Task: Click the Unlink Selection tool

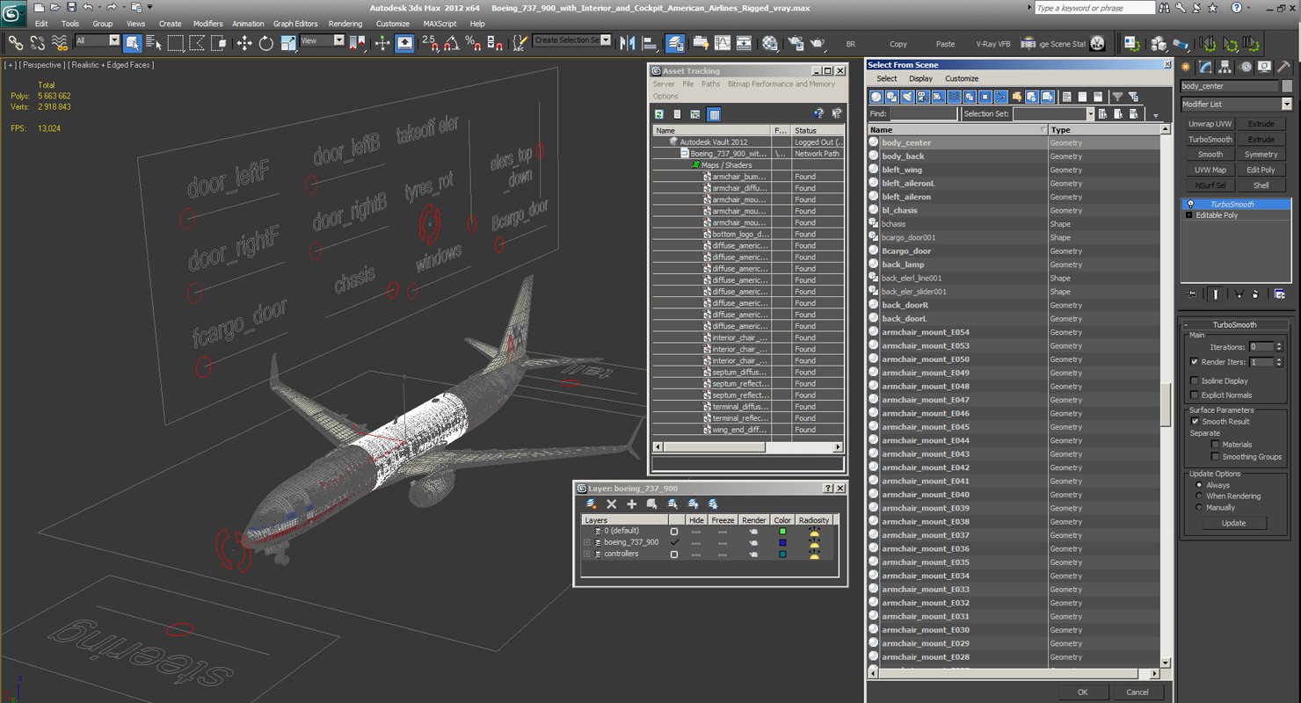Action: [37, 42]
